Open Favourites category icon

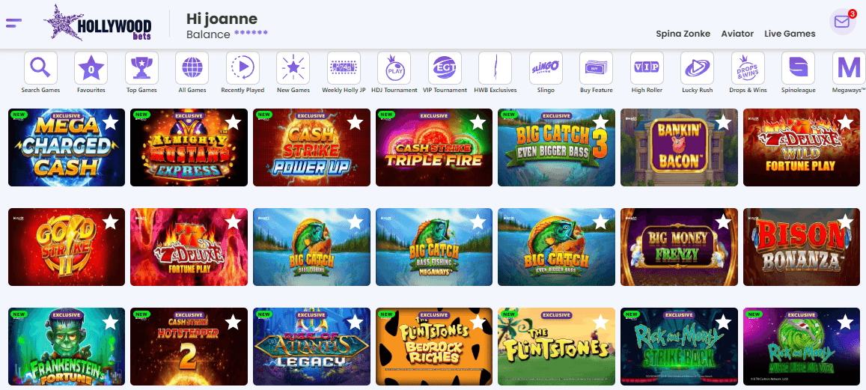91,68
